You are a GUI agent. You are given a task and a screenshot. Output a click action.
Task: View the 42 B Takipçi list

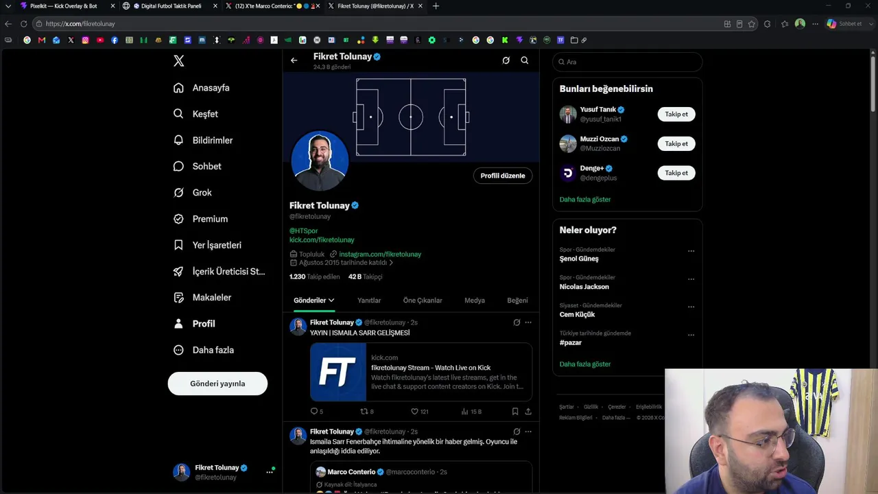[365, 277]
